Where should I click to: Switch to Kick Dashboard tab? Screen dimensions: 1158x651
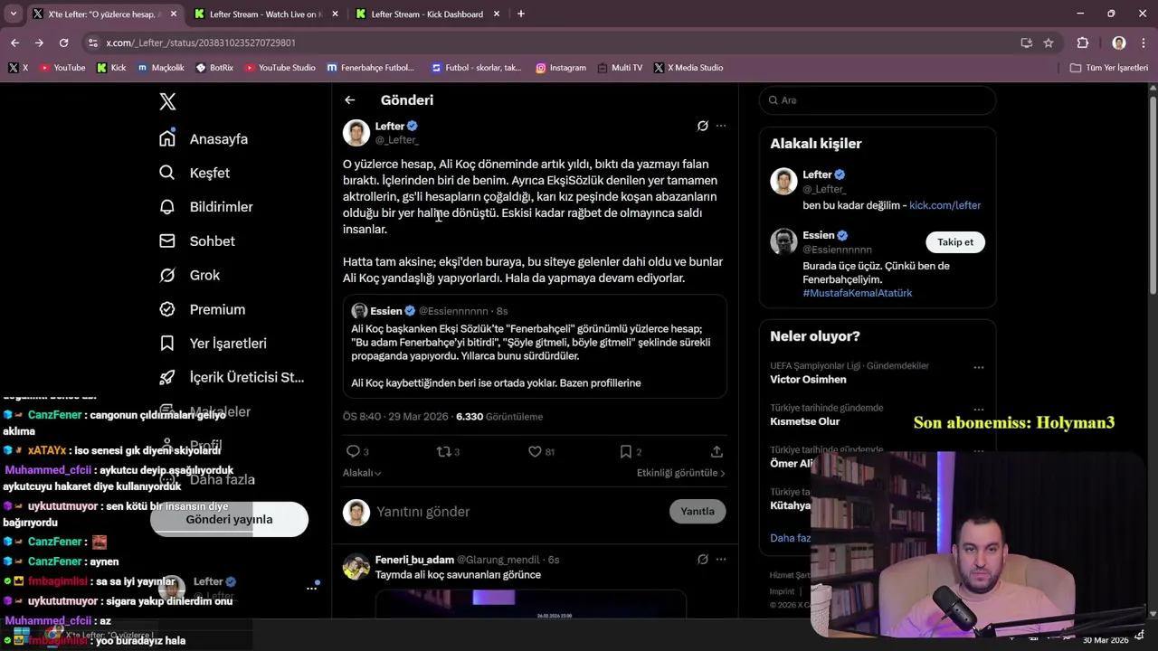(x=427, y=14)
